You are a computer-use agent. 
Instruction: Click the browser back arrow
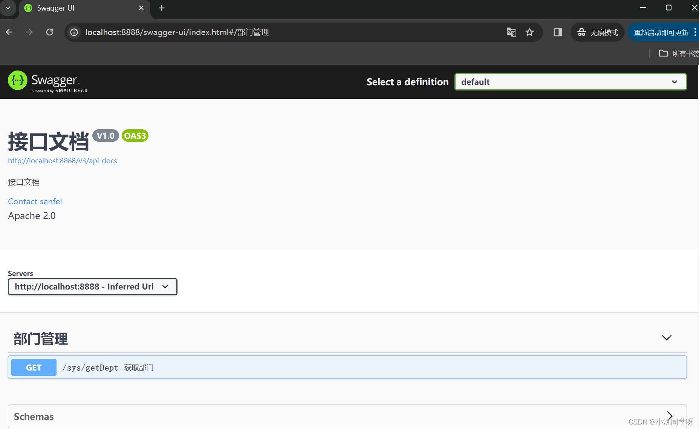[9, 32]
